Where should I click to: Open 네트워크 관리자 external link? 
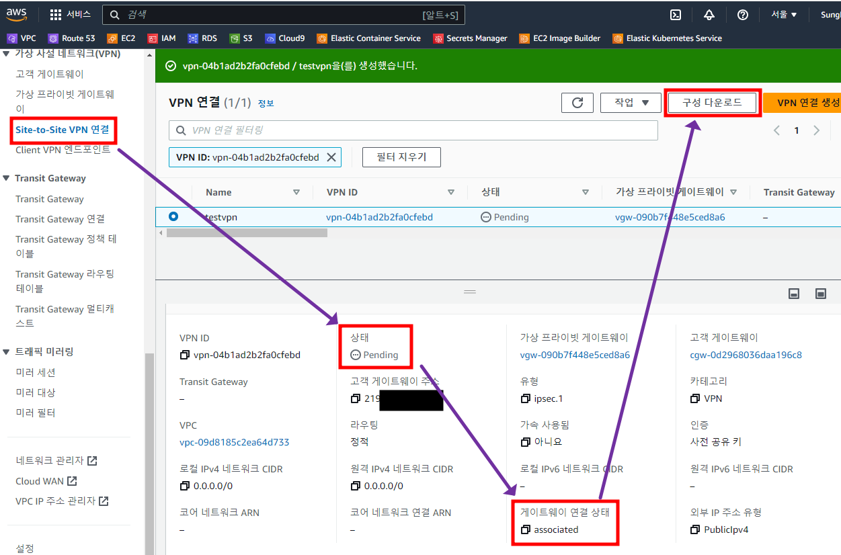point(56,461)
